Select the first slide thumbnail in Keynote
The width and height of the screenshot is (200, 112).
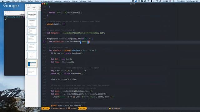(x=32, y=15)
